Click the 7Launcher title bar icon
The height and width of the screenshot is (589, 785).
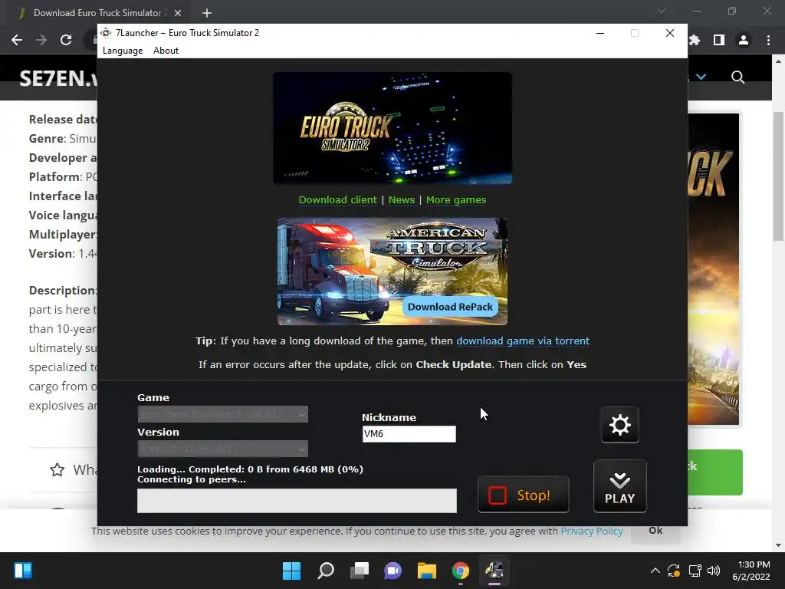click(106, 33)
